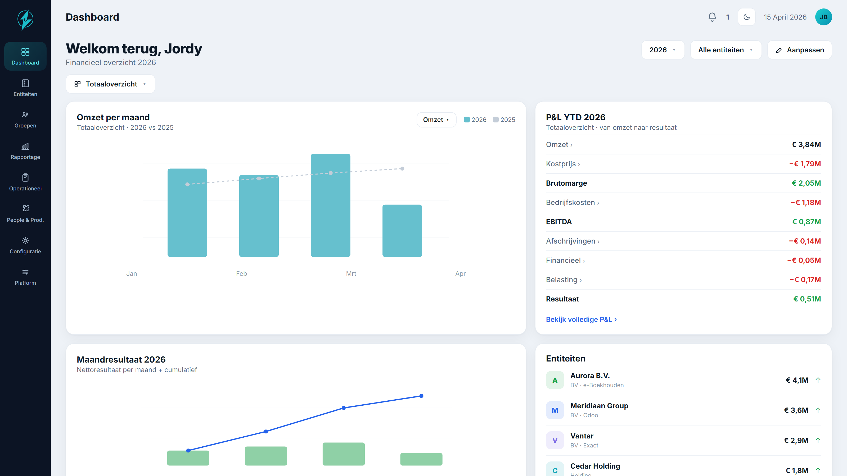Select the Resultaat € 0,51M value
This screenshot has height=476, width=847.
807,299
